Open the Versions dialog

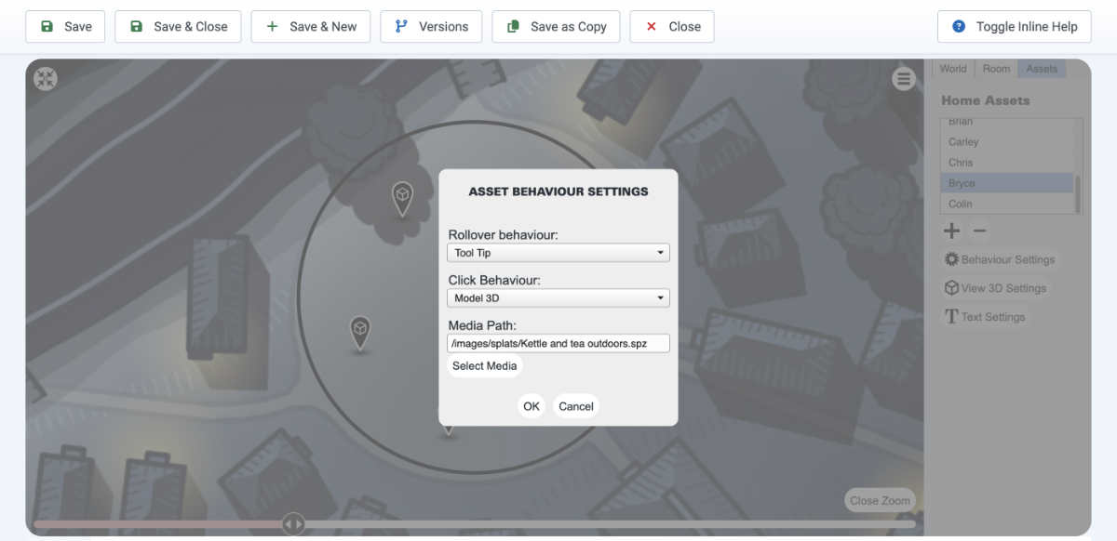[x=431, y=27]
